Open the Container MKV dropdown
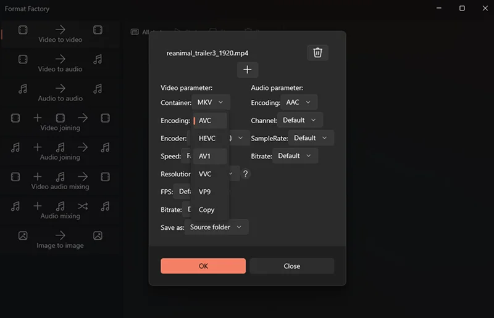Viewport: 494px width, 318px height. [x=211, y=102]
